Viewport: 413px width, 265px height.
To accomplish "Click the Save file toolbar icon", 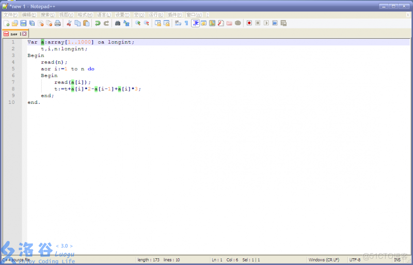I will [23, 23].
